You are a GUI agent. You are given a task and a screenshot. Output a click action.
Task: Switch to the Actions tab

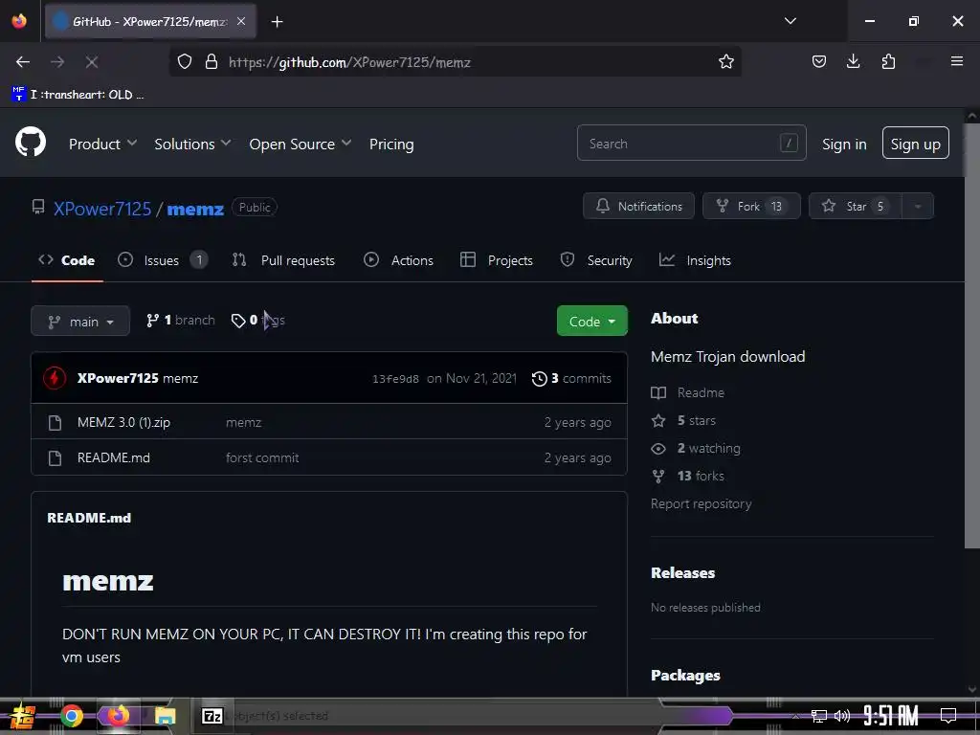[x=398, y=260]
